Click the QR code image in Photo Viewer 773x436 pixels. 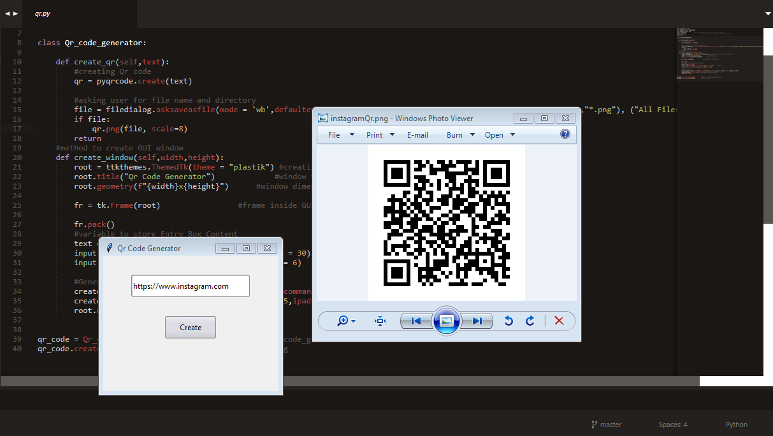(x=447, y=222)
